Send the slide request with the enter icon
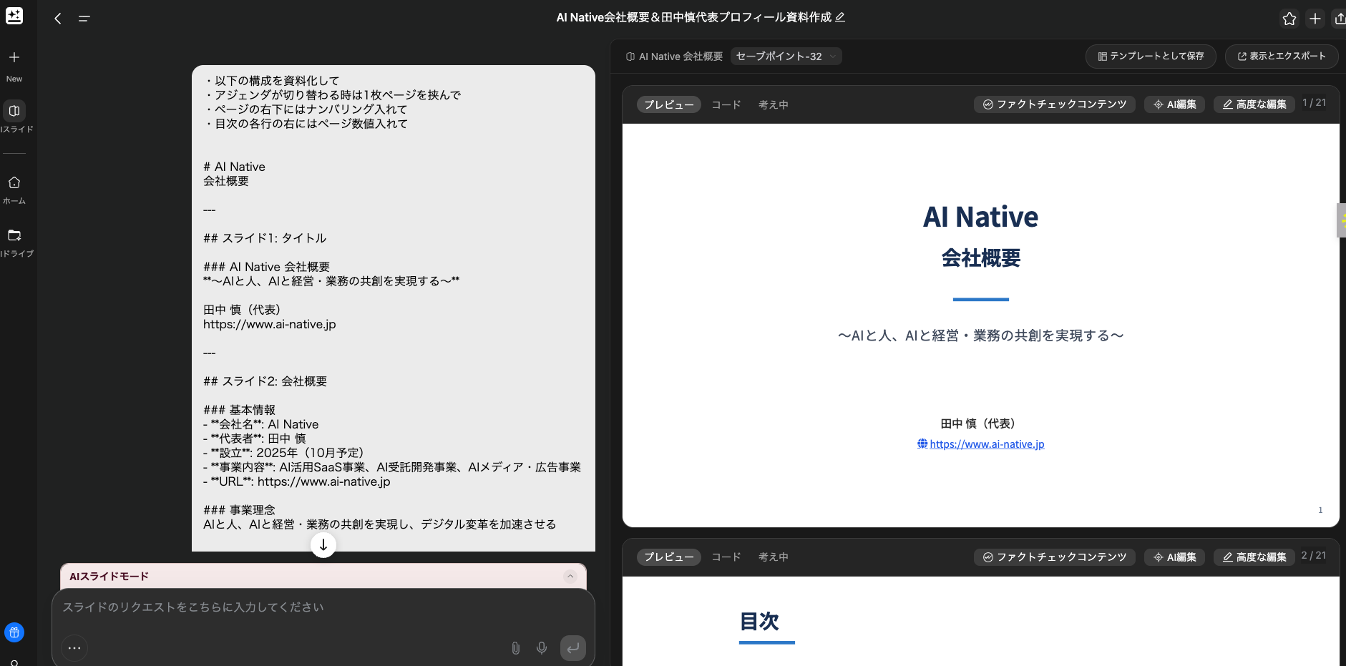This screenshot has height=666, width=1346. (572, 647)
